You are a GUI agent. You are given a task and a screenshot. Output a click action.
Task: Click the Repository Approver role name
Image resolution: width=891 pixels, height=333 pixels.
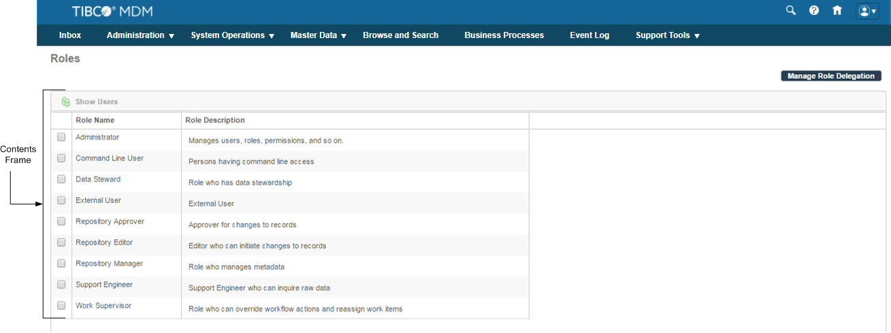110,222
